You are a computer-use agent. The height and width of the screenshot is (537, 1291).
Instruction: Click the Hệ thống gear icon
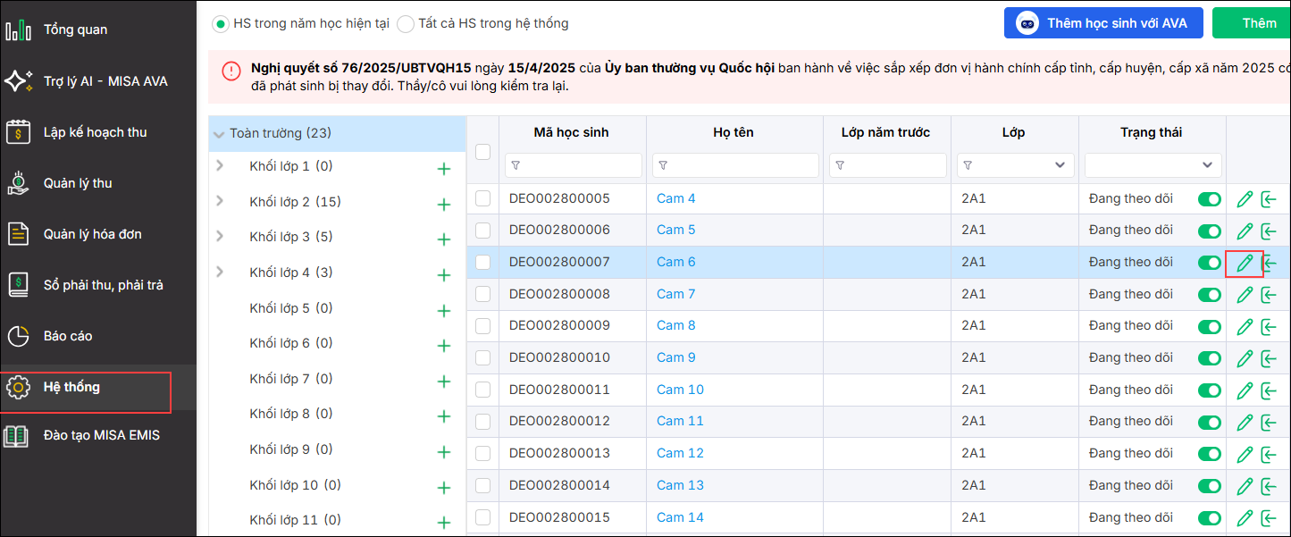coord(18,388)
